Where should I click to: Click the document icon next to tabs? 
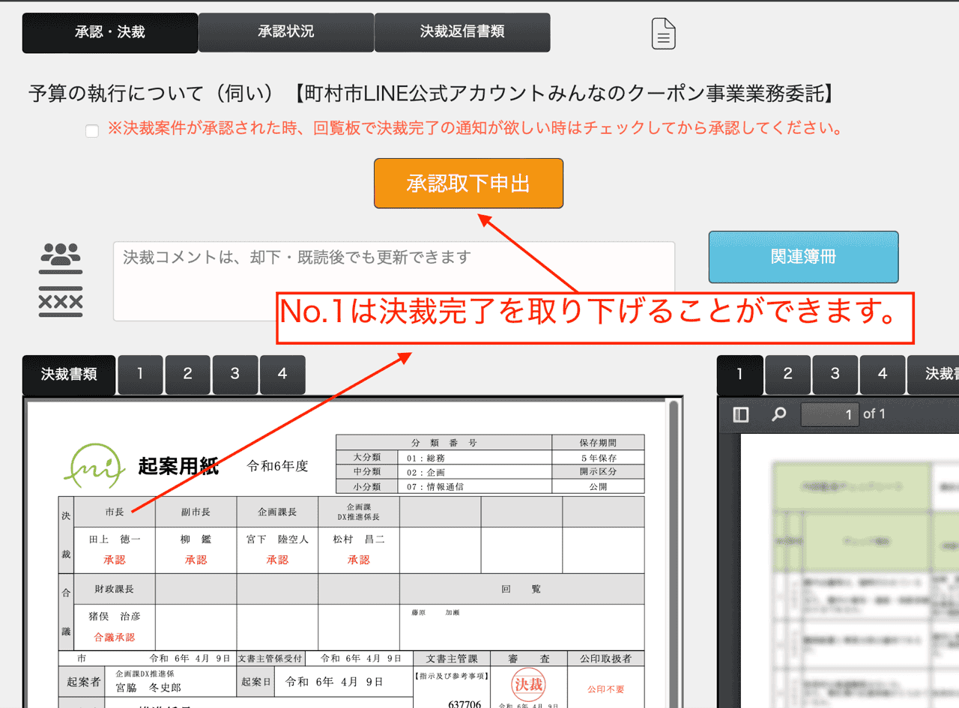[663, 34]
